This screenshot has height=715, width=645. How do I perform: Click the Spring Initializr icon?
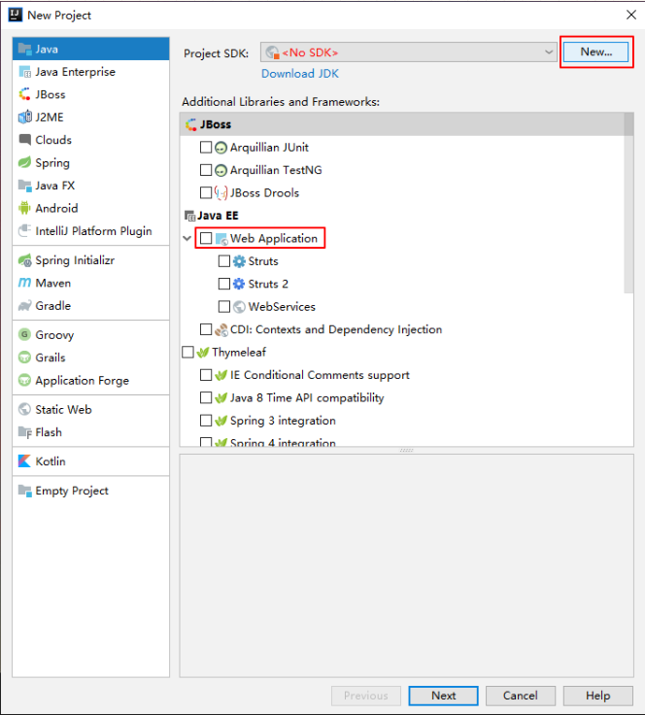(x=26, y=260)
